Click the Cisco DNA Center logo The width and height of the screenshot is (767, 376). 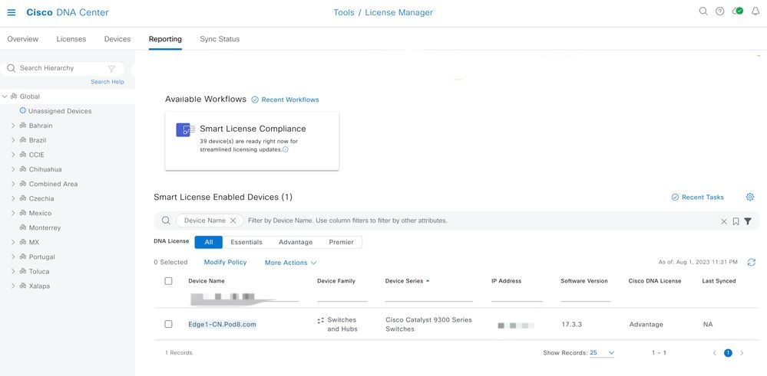pos(68,13)
